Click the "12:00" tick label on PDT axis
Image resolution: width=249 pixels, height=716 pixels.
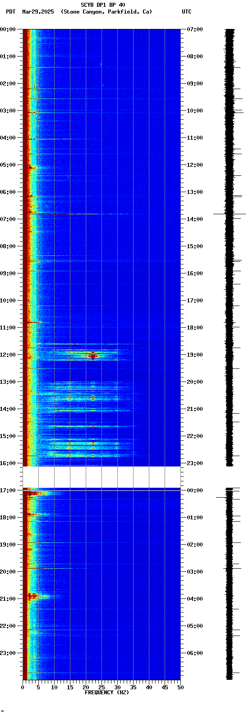point(8,355)
